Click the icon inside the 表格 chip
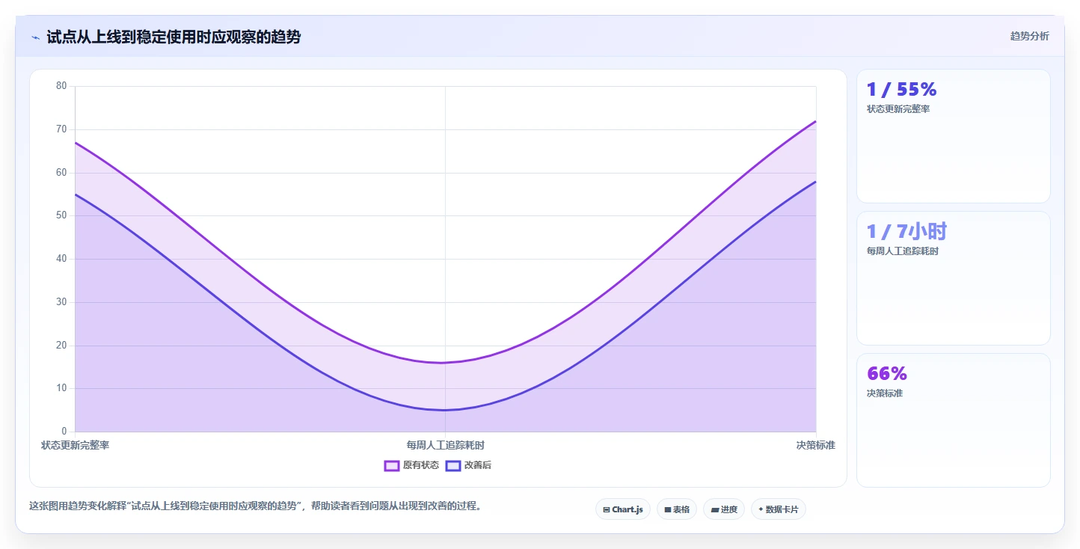Screen dimensions: 1080x549 (x=667, y=509)
